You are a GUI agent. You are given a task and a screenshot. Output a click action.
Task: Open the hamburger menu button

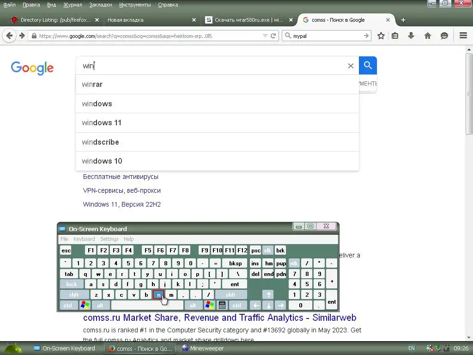point(463,36)
